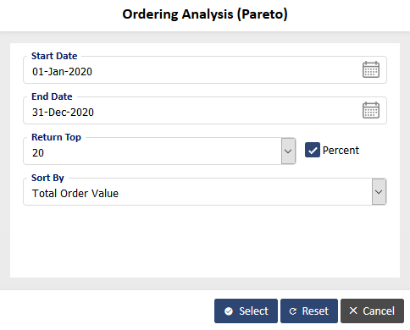410x330 pixels.
Task: Cancel the Ordering Analysis dialog
Action: click(372, 311)
